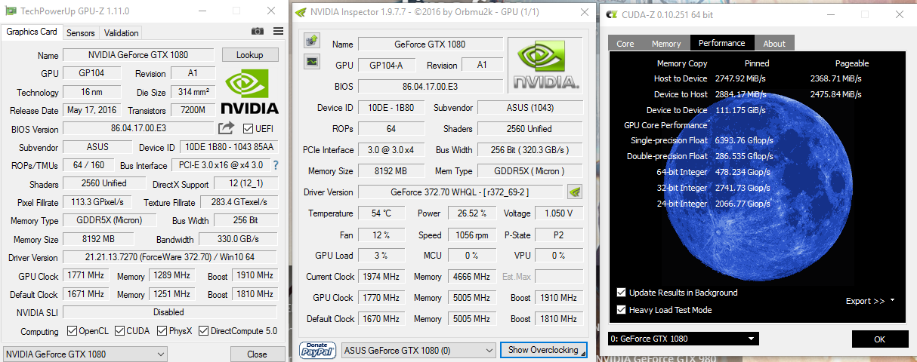Uncheck Update Results in Background
917x362 pixels.
click(x=622, y=293)
